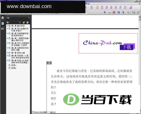Screen dimensions: 141x114
Task: Open the Signatures navigation panel icon
Action: (x=2, y=29)
